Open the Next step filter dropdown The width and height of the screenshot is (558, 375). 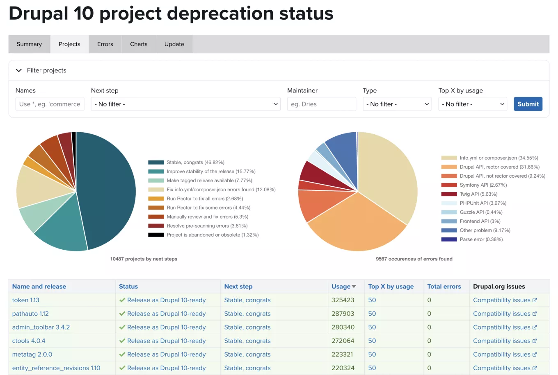185,104
